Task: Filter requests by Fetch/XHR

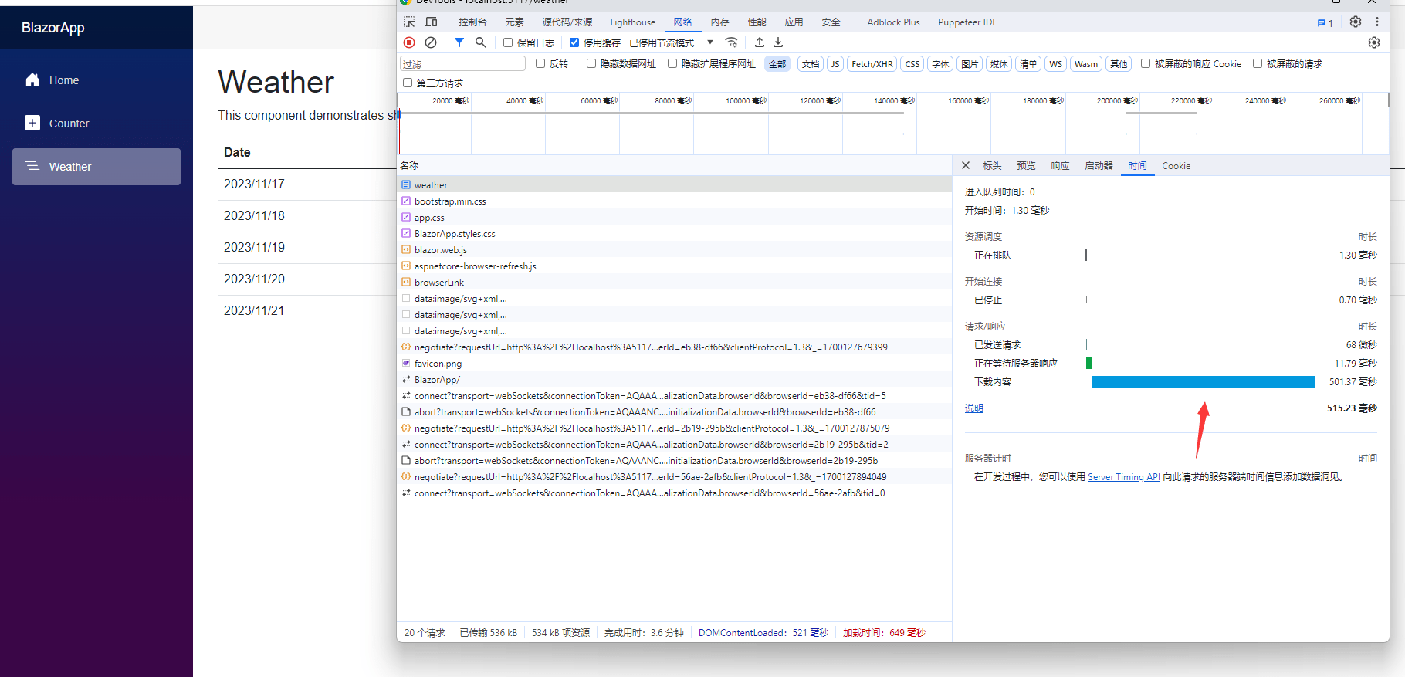Action: click(872, 64)
